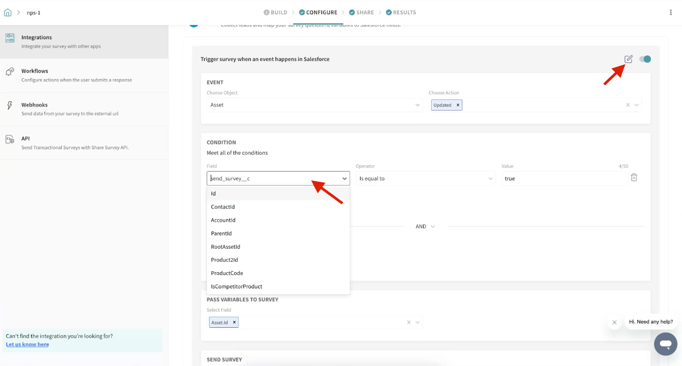682x366 pixels.
Task: Toggle off the Salesforce trigger switch
Action: click(x=645, y=59)
